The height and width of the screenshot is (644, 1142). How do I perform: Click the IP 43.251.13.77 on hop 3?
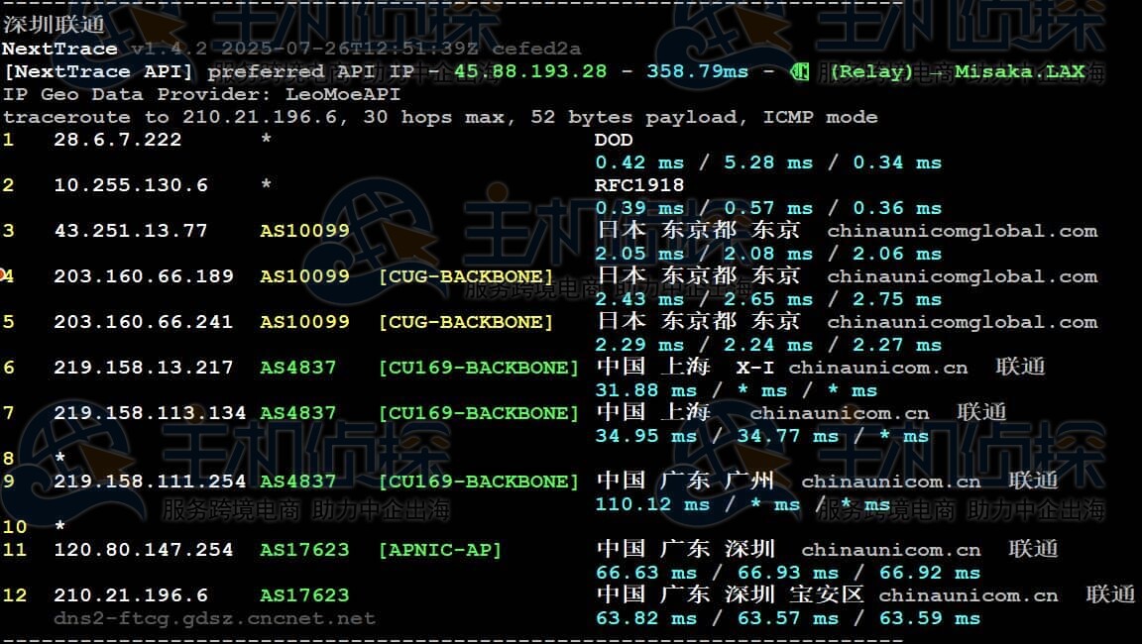point(131,231)
